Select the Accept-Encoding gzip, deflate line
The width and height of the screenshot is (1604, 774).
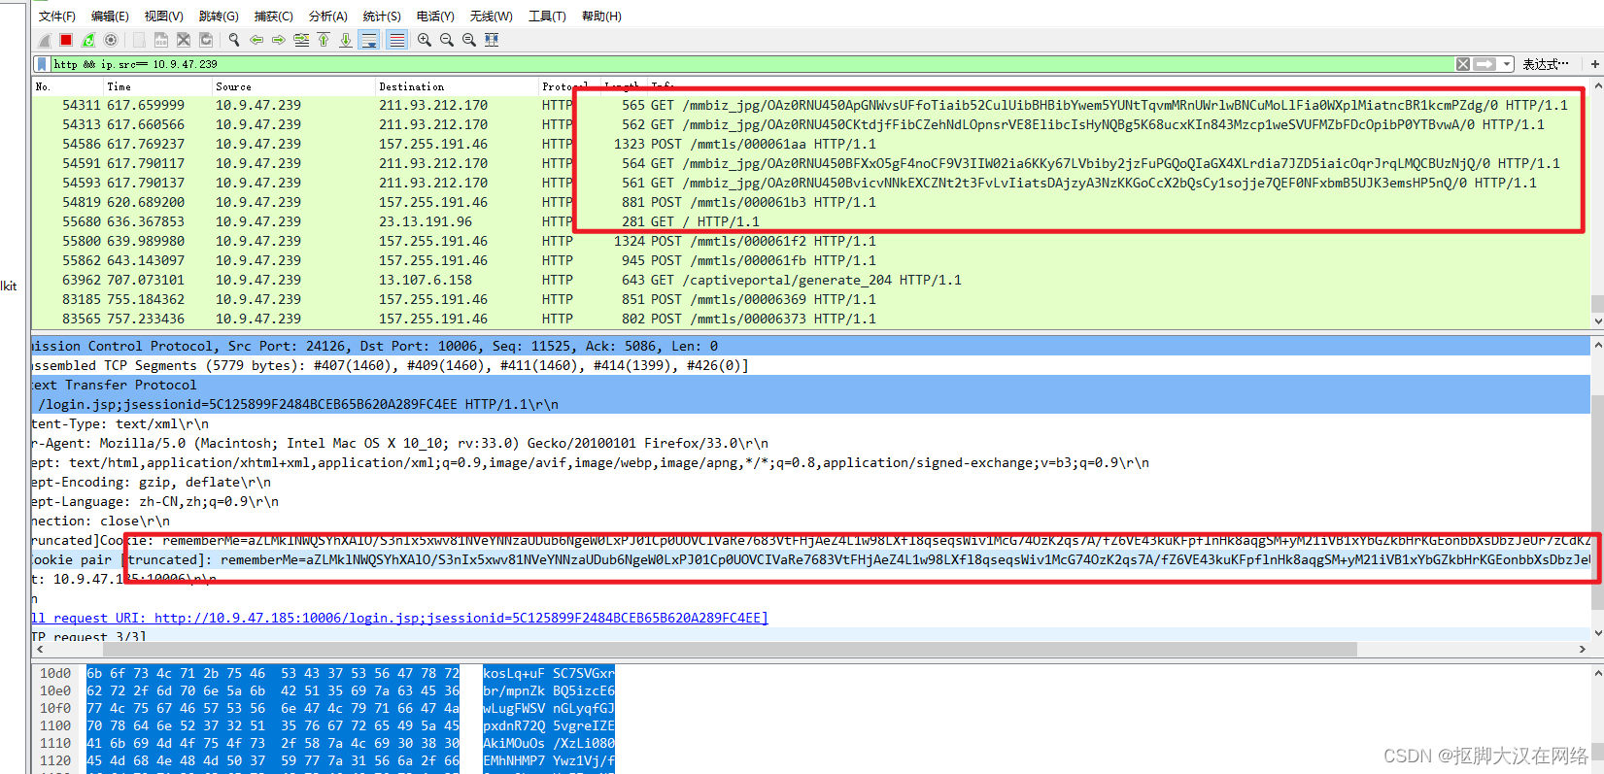tap(811, 482)
